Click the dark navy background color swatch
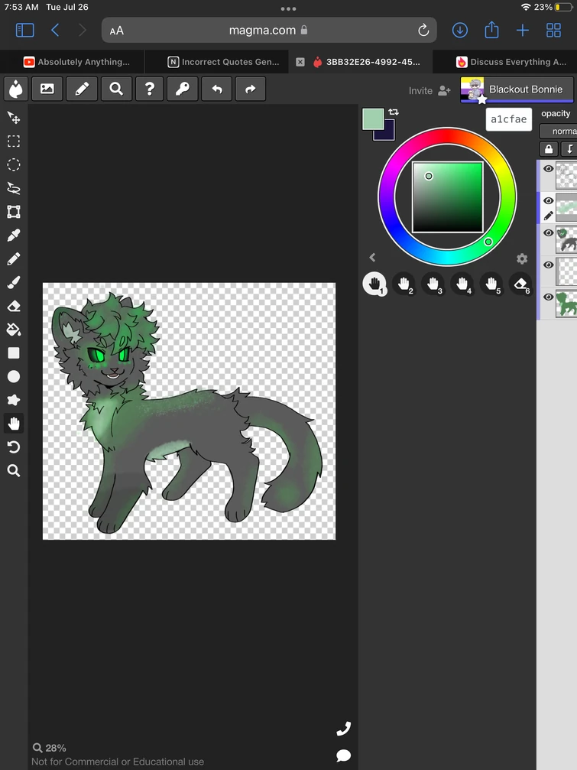Image resolution: width=577 pixels, height=770 pixels. pyautogui.click(x=387, y=132)
